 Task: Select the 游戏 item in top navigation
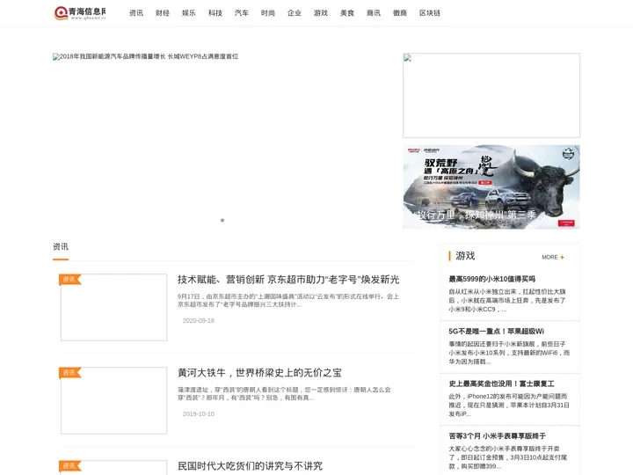coord(321,13)
